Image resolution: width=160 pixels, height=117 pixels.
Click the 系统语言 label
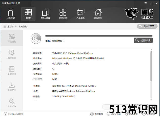pos(37,64)
